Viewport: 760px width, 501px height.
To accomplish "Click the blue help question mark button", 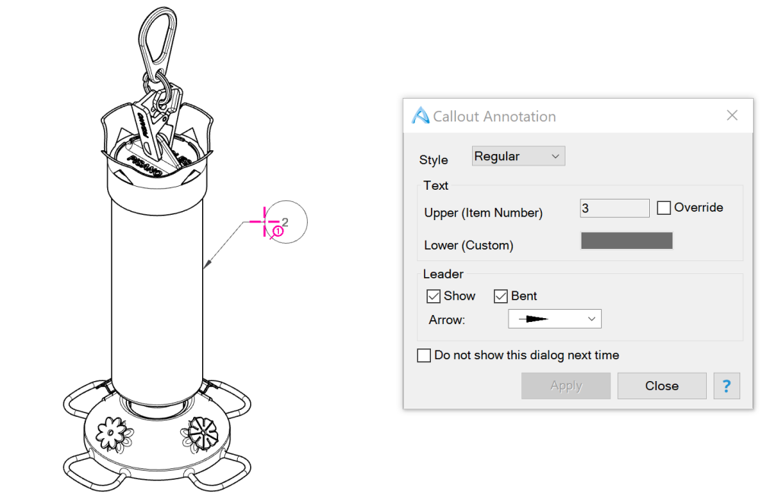I will [727, 386].
